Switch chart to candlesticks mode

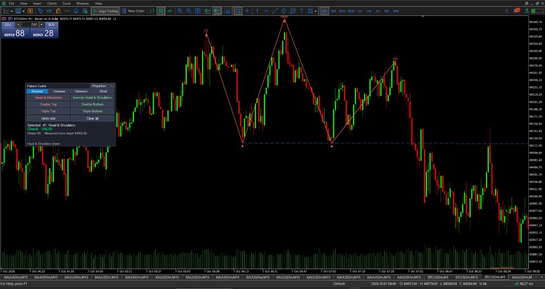[x=161, y=11]
